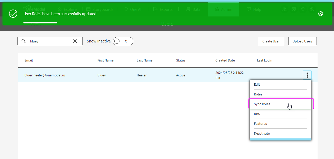
Task: Click the Email column header
Action: point(29,60)
